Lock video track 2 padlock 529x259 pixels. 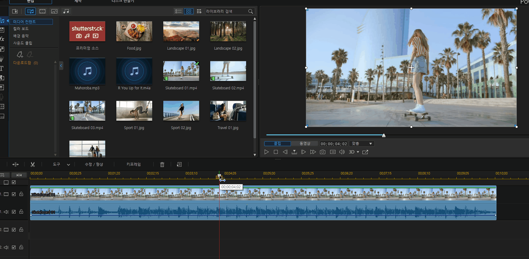21,229
